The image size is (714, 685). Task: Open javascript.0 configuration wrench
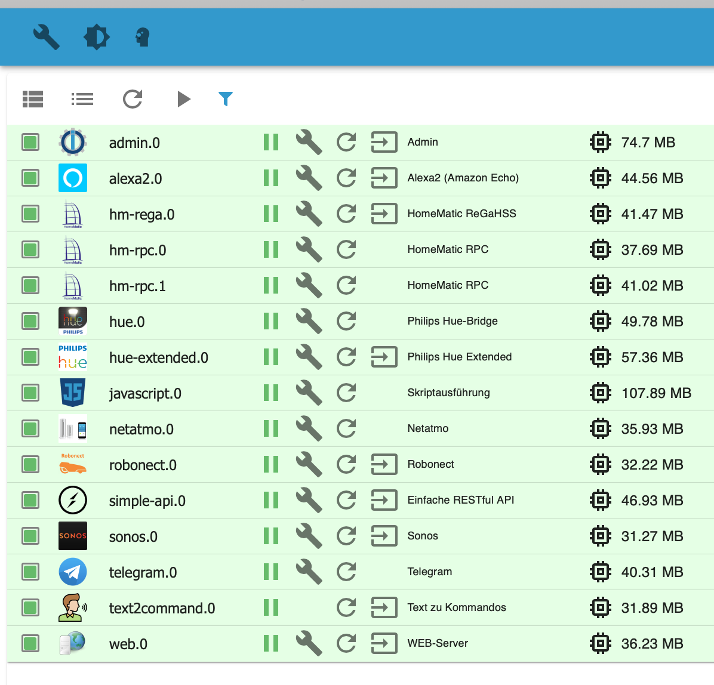(x=309, y=393)
